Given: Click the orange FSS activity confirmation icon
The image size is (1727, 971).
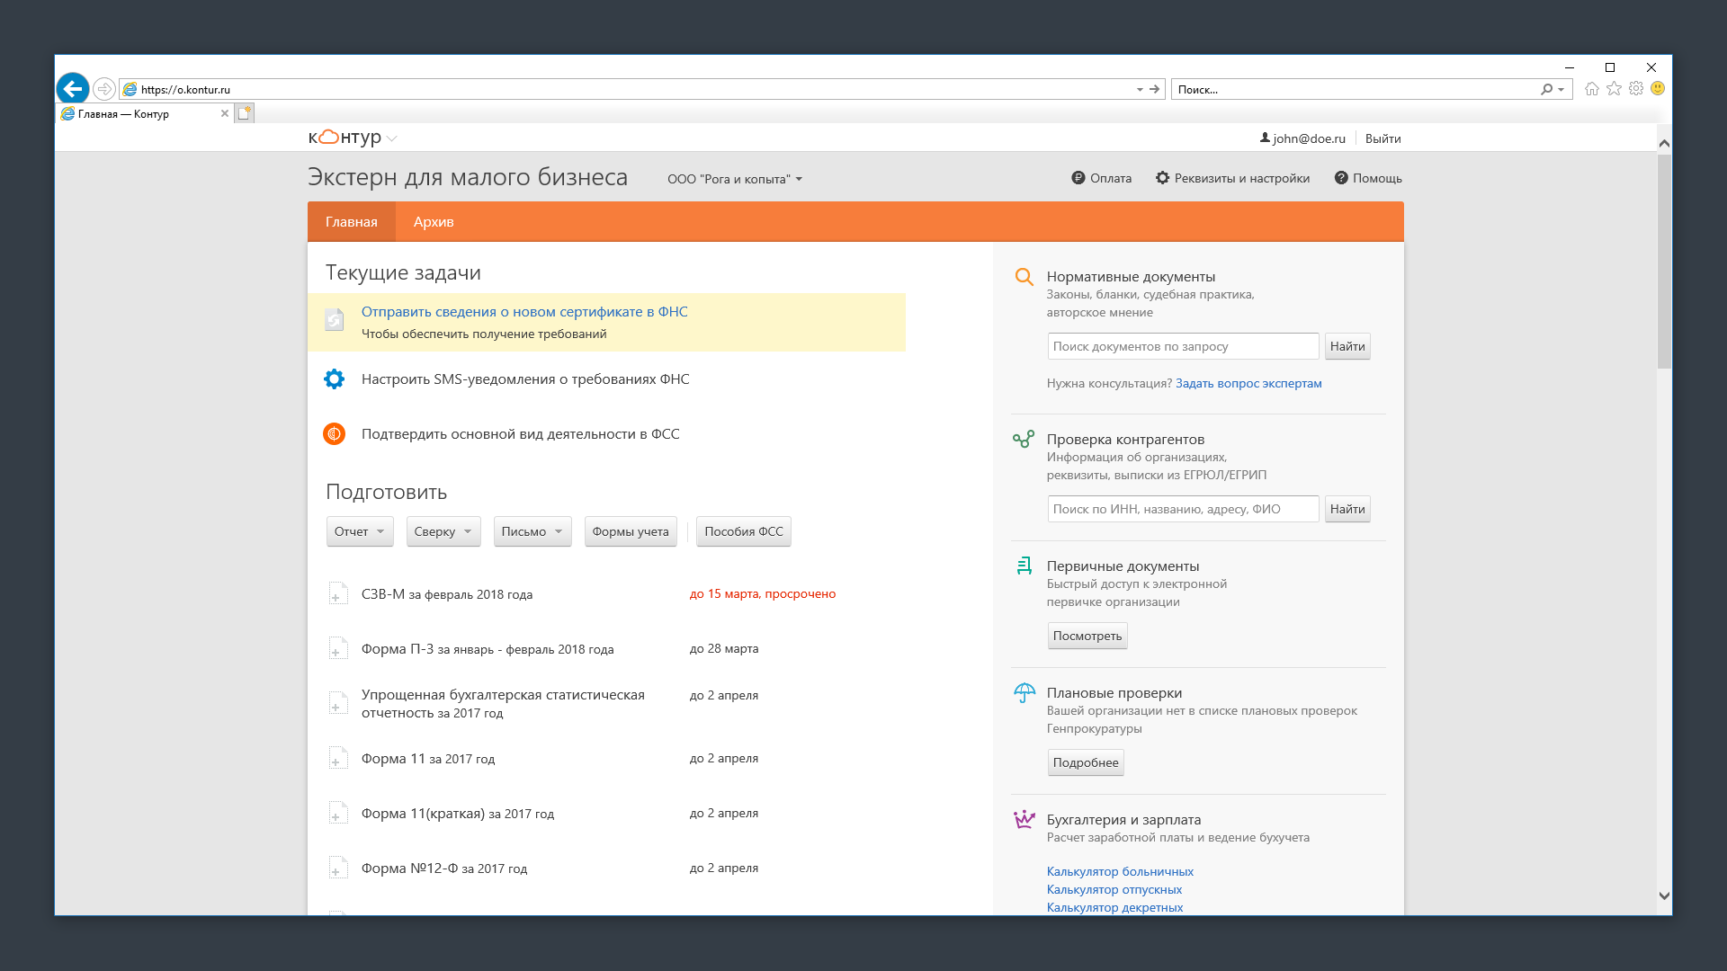Looking at the screenshot, I should (x=334, y=434).
